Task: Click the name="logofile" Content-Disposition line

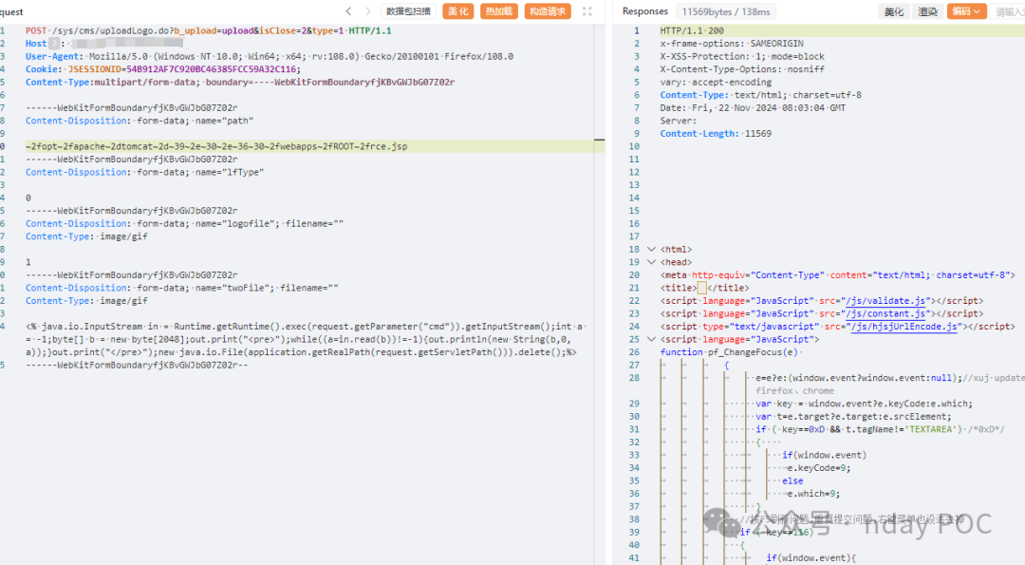Action: coord(184,224)
